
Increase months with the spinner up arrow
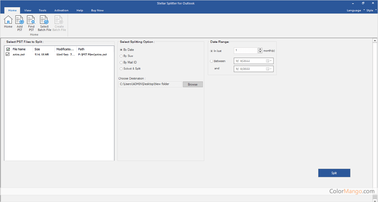260,49
